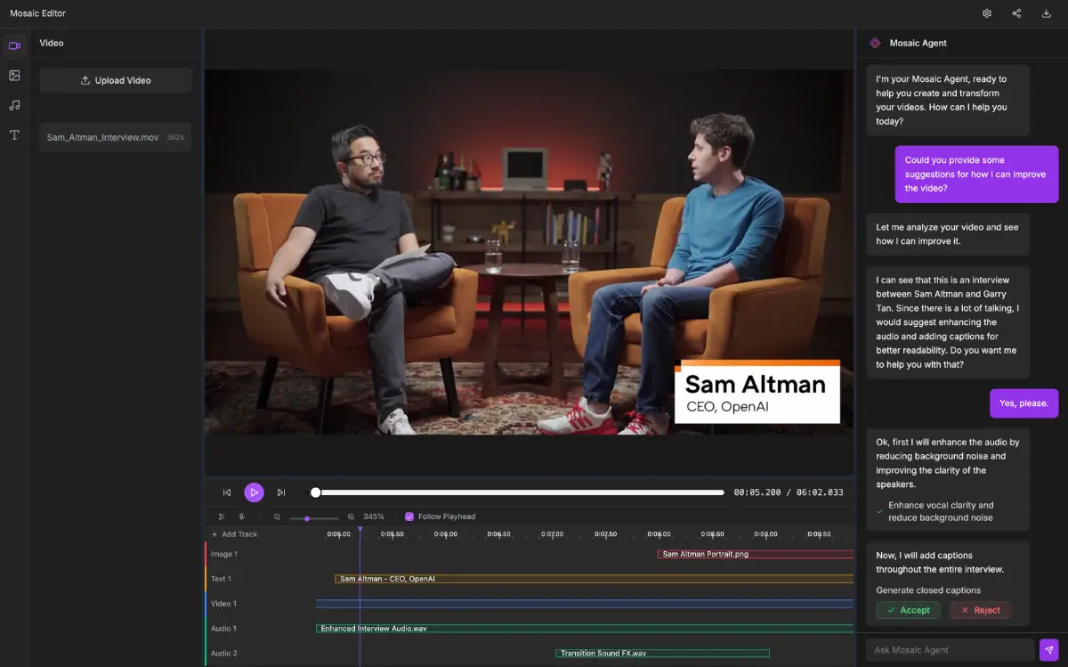
Task: Zoom out the timeline with magnifier
Action: coord(277,517)
